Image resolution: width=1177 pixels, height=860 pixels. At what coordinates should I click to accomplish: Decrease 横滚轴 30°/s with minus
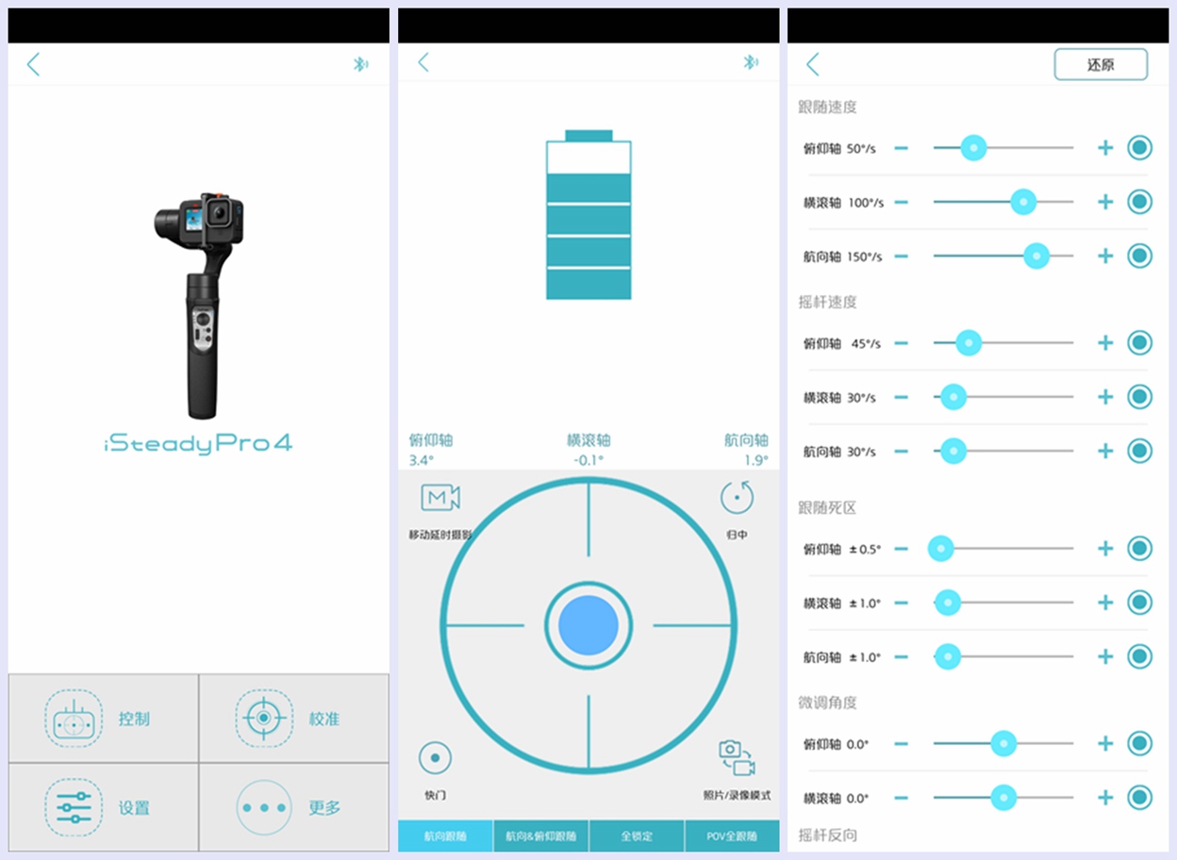click(902, 397)
